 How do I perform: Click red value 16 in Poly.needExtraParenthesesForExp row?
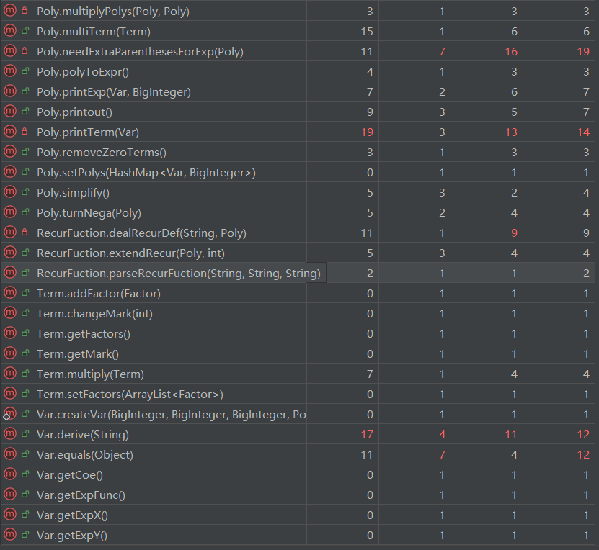[511, 52]
